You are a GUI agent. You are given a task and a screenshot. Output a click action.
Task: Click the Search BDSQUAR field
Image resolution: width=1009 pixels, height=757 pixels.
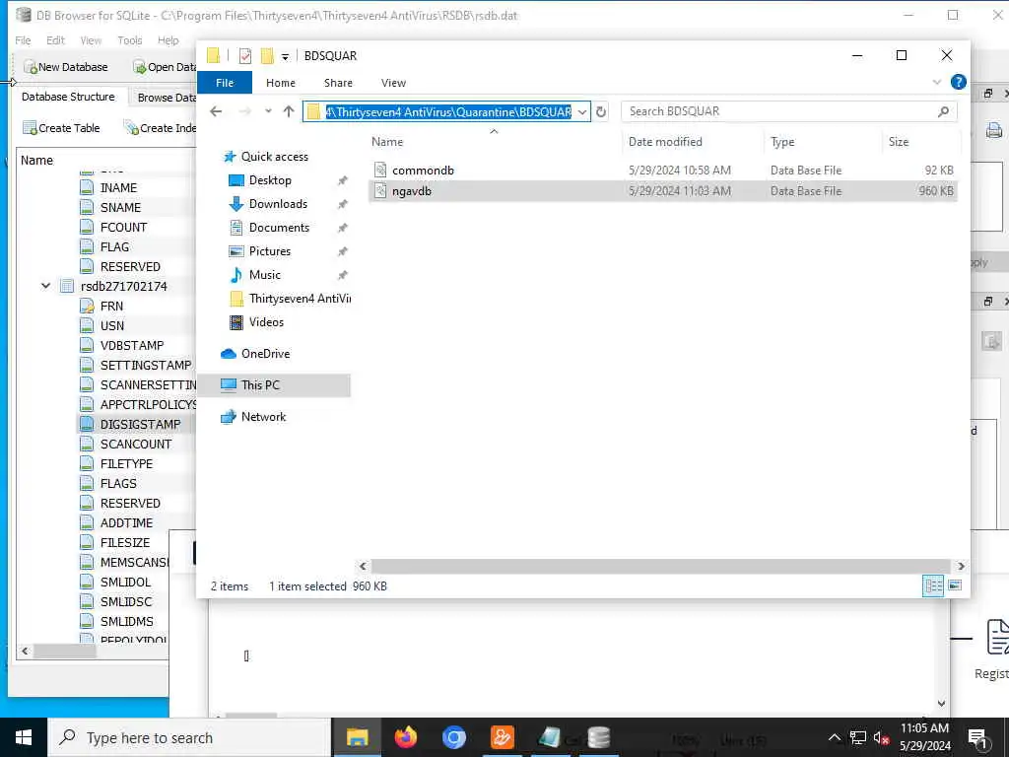click(x=789, y=111)
